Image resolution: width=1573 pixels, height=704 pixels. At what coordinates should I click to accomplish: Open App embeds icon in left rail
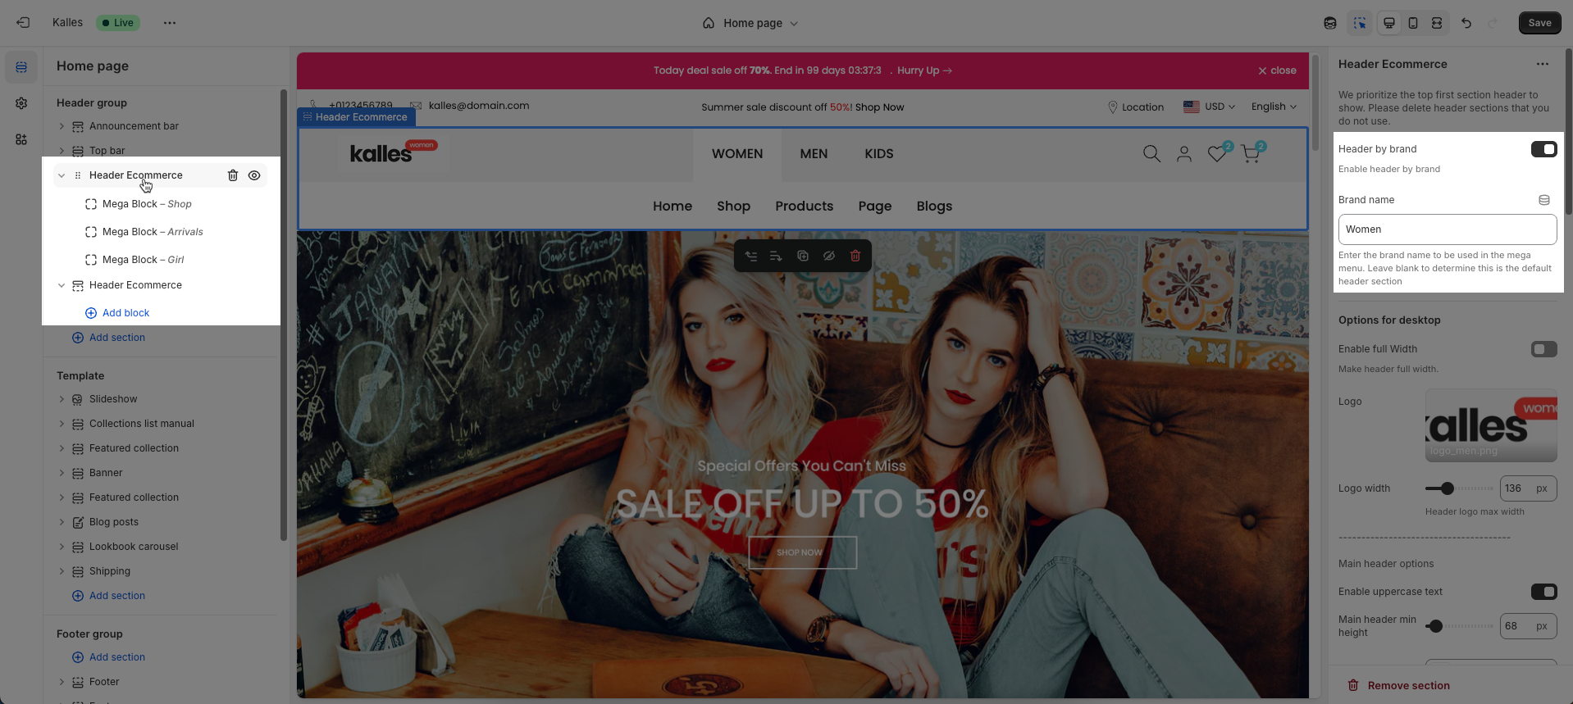coord(21,139)
